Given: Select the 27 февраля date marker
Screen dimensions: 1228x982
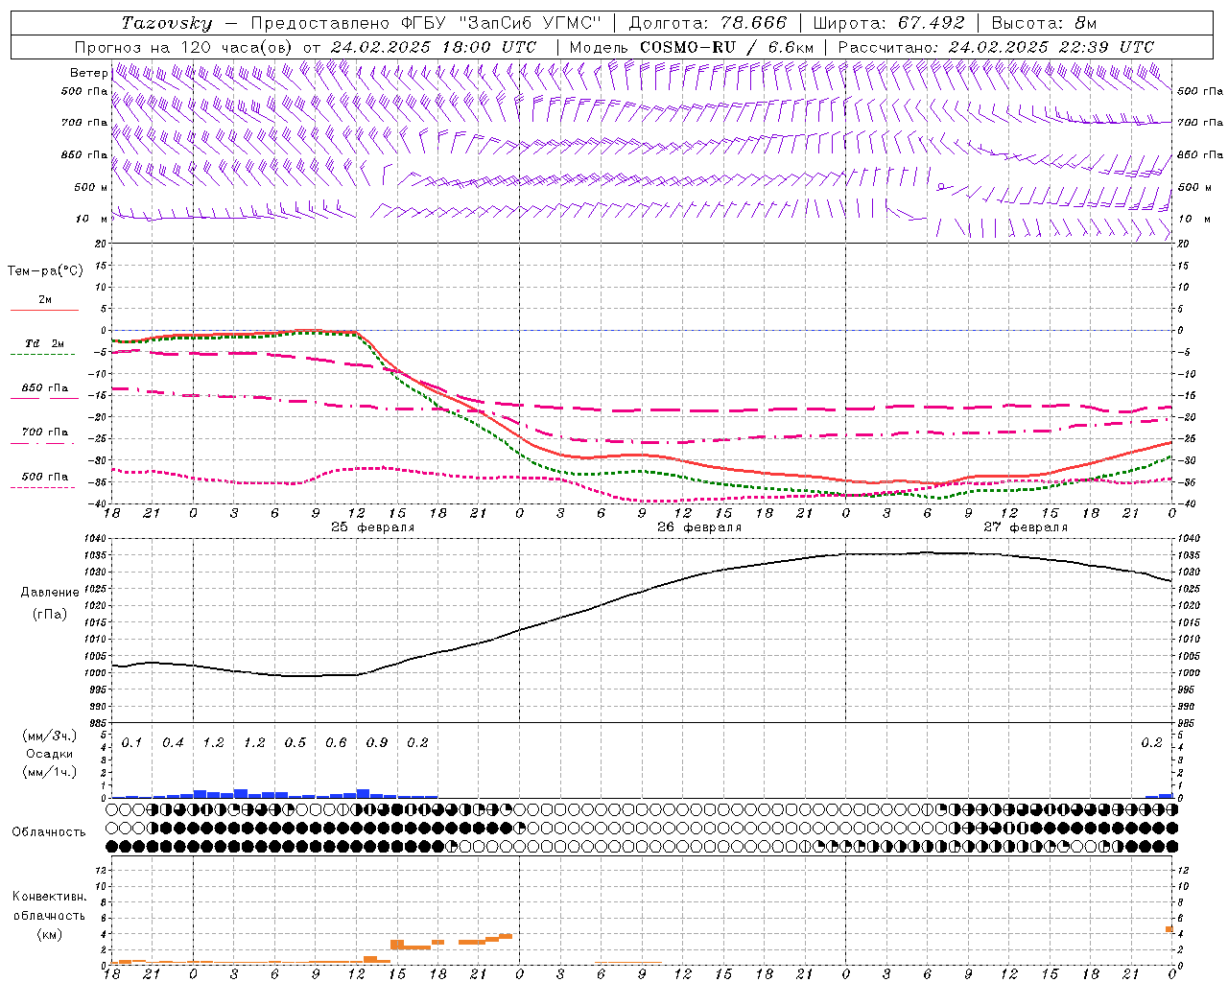Looking at the screenshot, I should (1026, 527).
